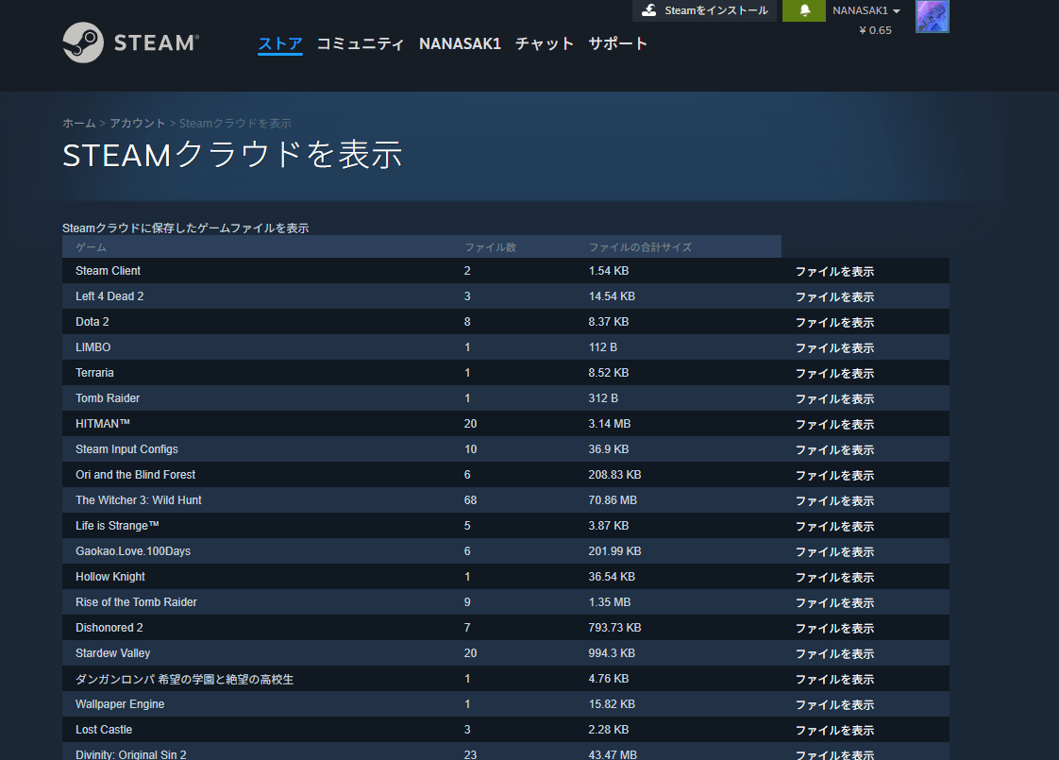
Task: Click the Steamをインストール download button
Action: (x=704, y=10)
